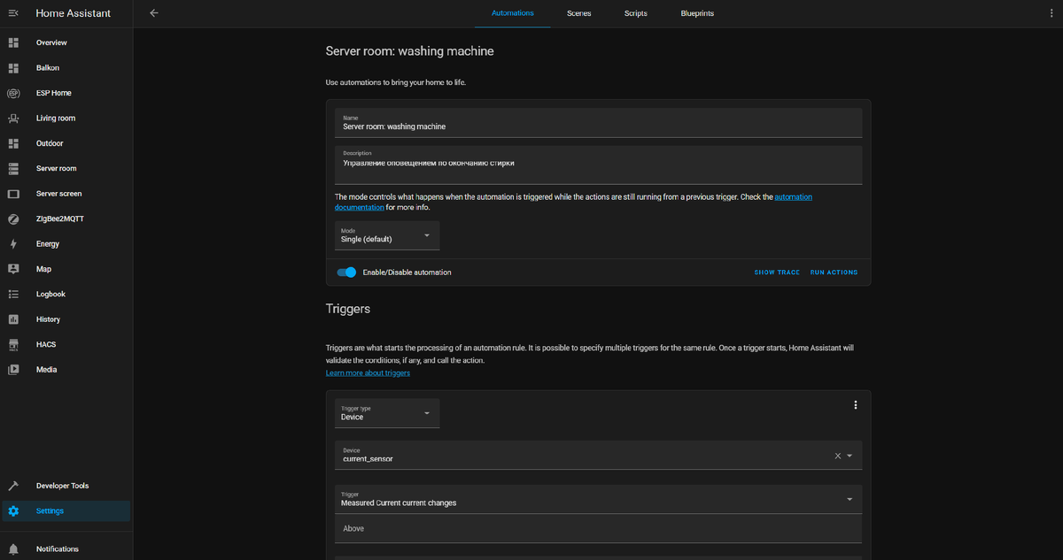The height and width of the screenshot is (560, 1063).
Task: Open the automation documentation link
Action: click(573, 202)
